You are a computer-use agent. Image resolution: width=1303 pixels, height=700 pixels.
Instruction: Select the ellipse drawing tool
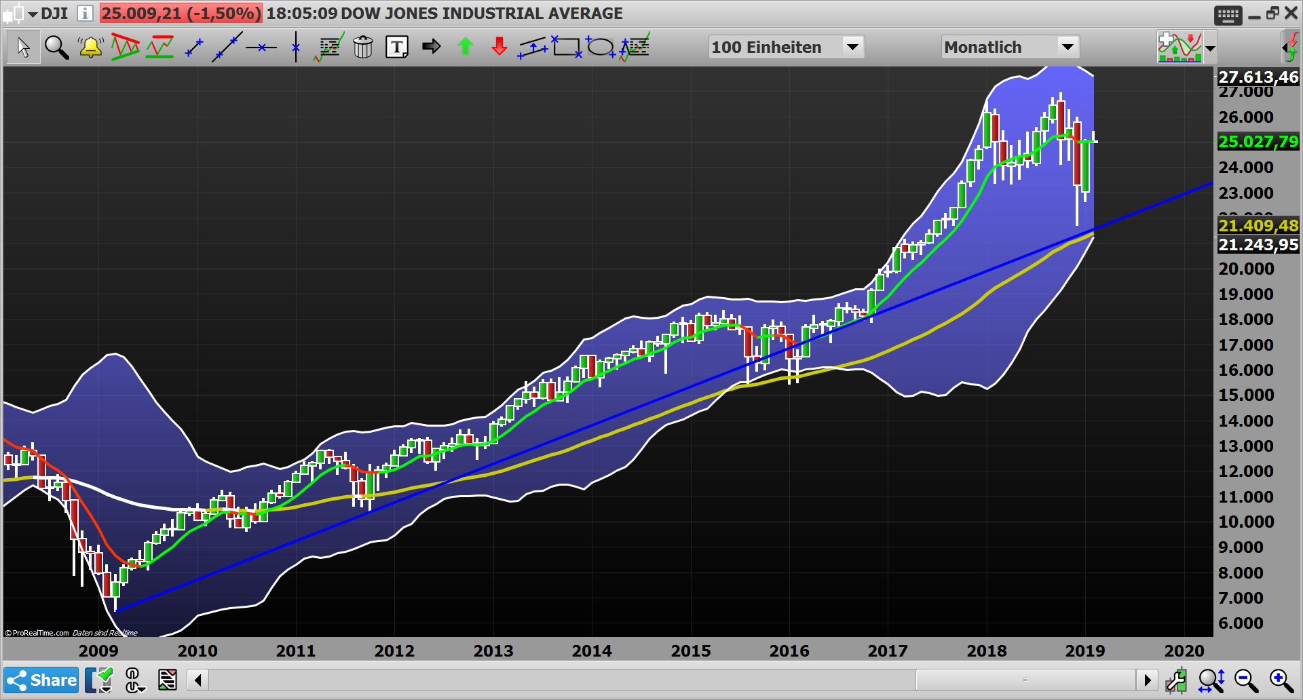click(601, 47)
